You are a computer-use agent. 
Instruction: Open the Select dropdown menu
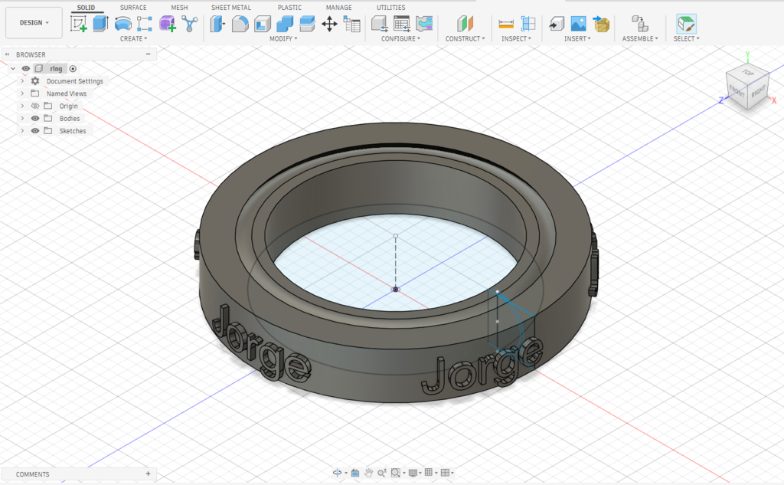687,38
